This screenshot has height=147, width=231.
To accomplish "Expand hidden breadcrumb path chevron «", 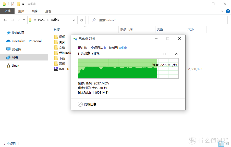I will click(35, 20).
